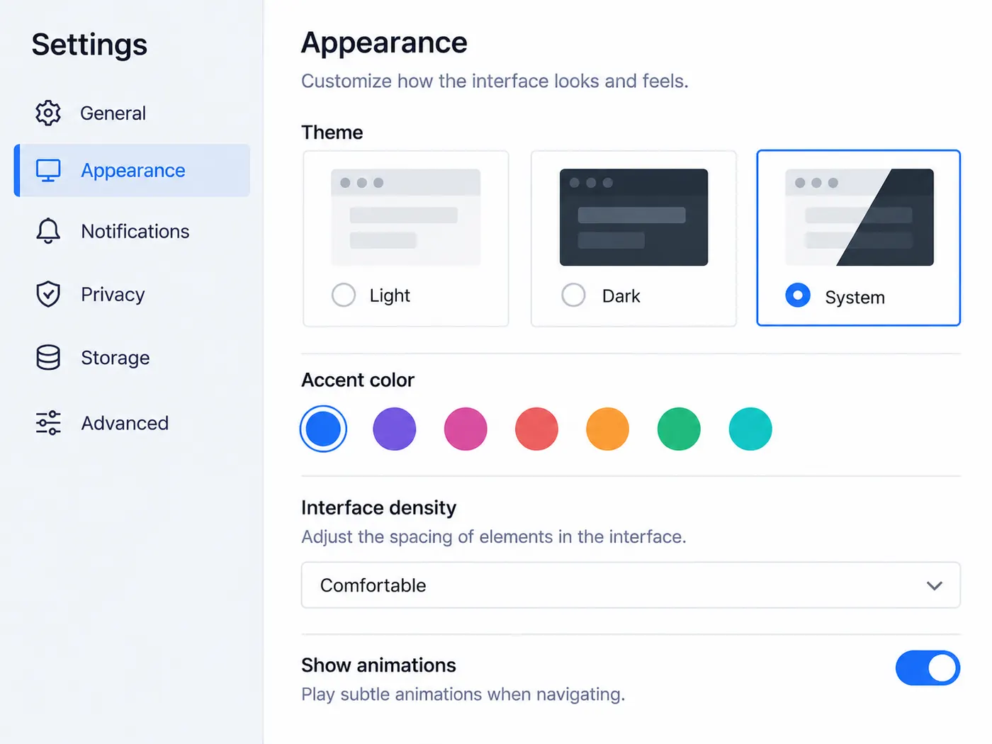This screenshot has height=744, width=992.
Task: Click the "Accent color" heading
Action: click(358, 380)
